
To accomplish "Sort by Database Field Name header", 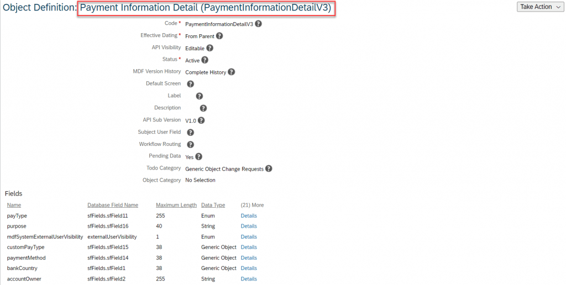I will point(113,205).
